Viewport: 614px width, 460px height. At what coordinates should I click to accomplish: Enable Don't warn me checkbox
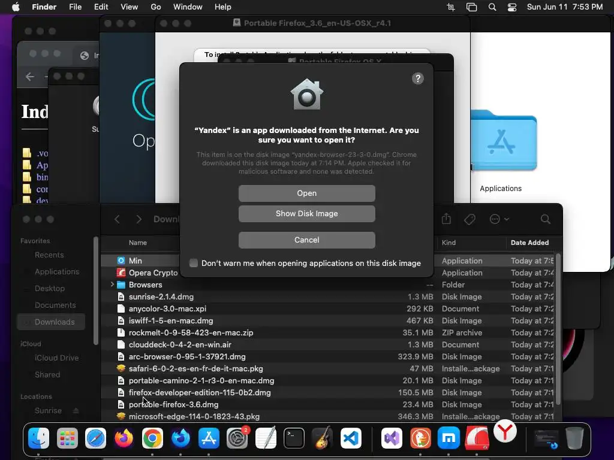pyautogui.click(x=194, y=263)
